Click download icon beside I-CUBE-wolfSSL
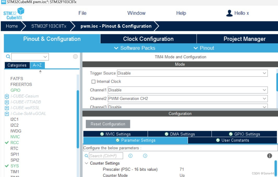The height and width of the screenshot is (177, 278). 7,108
